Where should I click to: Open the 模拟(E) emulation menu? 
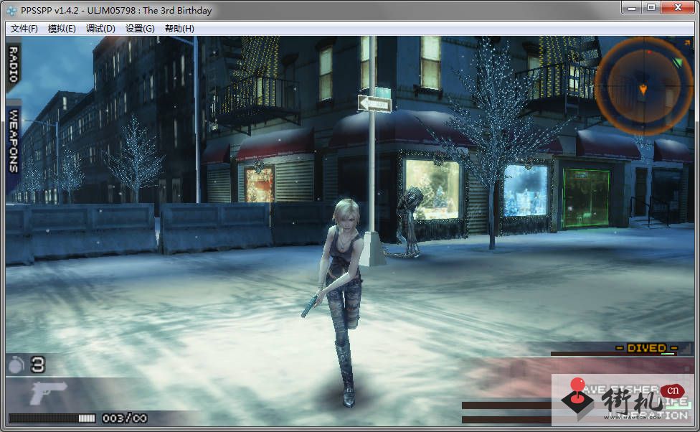pos(62,29)
